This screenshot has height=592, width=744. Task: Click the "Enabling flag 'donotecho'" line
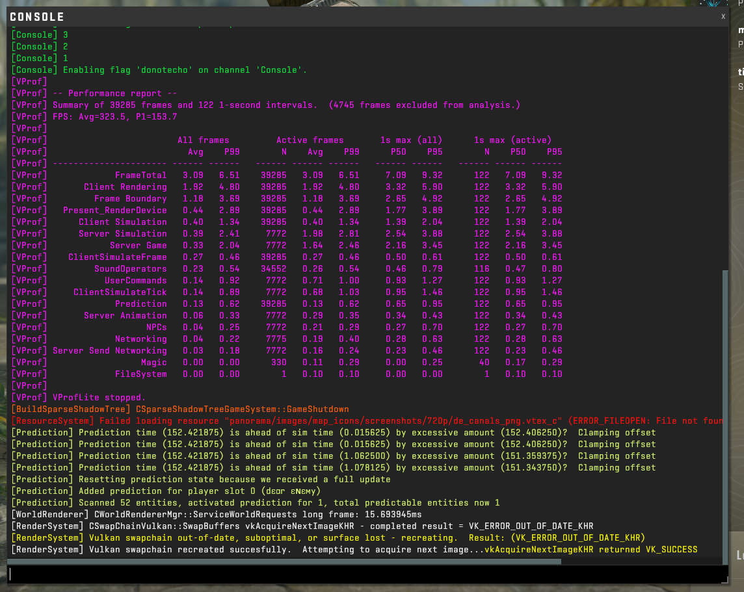click(159, 70)
